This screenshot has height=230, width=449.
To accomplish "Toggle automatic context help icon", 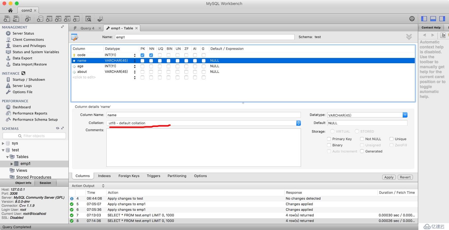I will tap(443, 35).
